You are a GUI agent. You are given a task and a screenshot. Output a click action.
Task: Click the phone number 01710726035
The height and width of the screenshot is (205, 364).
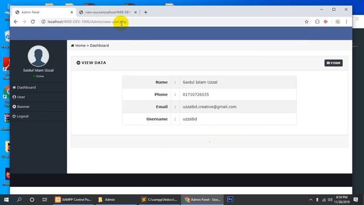196,95
